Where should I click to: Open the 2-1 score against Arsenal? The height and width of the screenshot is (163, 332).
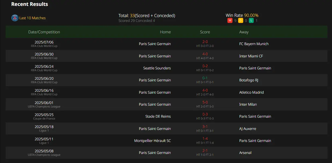coord(205,150)
